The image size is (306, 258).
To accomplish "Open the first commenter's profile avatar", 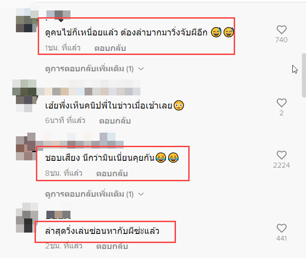I will point(27,20).
